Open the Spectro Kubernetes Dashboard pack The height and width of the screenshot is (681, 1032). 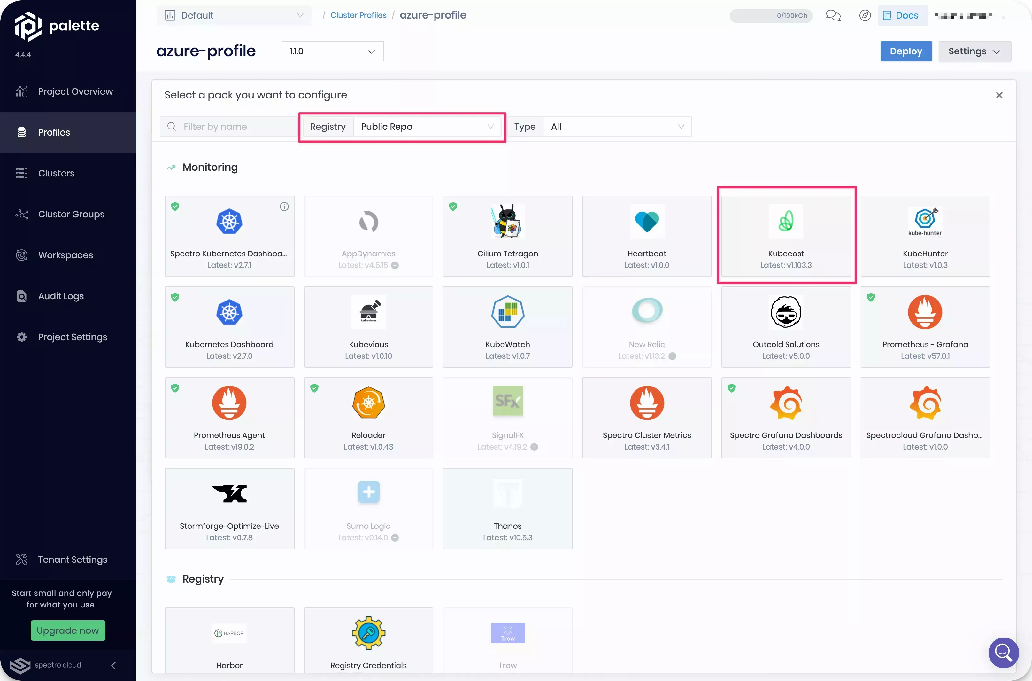229,236
